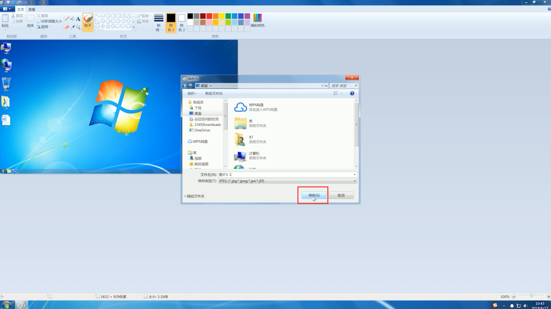Click the Paint taskbar icon
Image resolution: width=551 pixels, height=309 pixels.
(21, 305)
